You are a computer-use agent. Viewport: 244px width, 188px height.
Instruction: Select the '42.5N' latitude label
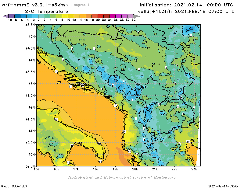coord(30,96)
